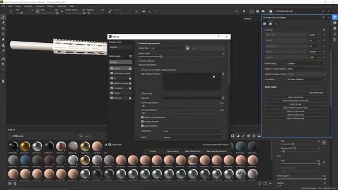Screen dimensions: 338x190
Task: Click the video camera view icon
Action: pyautogui.click(x=263, y=11)
